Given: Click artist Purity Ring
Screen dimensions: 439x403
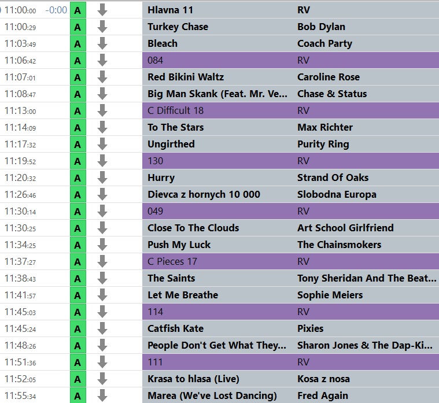Looking at the screenshot, I should 323,145.
